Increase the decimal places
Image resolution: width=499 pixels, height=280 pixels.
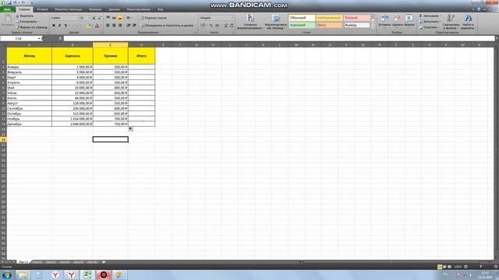tap(225, 25)
